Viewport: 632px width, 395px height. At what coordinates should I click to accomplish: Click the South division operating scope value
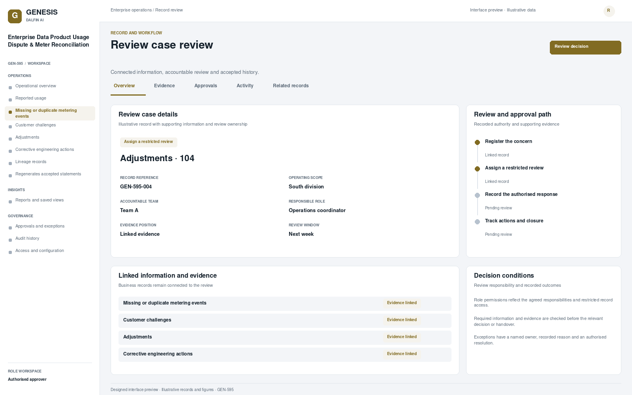306,187
